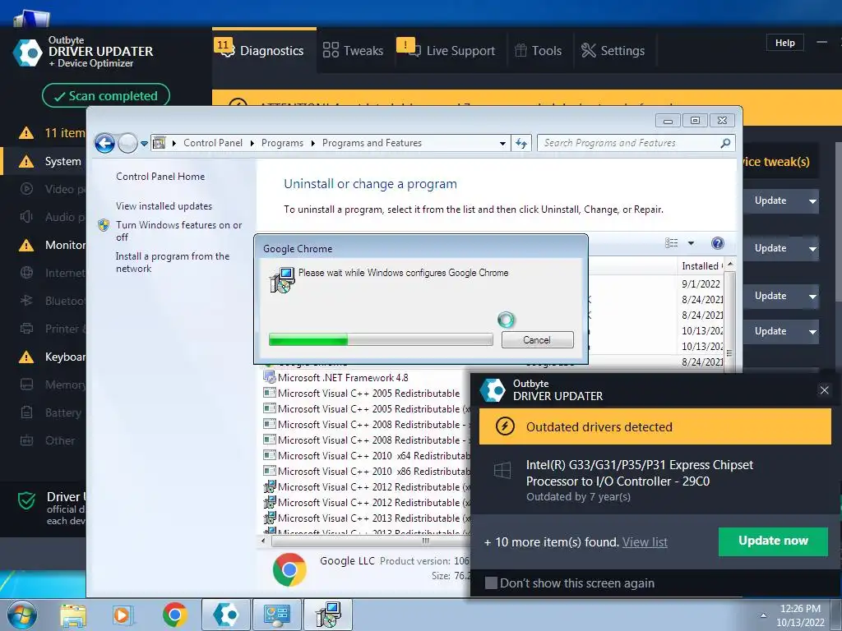This screenshot has width=842, height=631.
Task: Click the Google Chrome configuration progress bar
Action: coord(381,339)
